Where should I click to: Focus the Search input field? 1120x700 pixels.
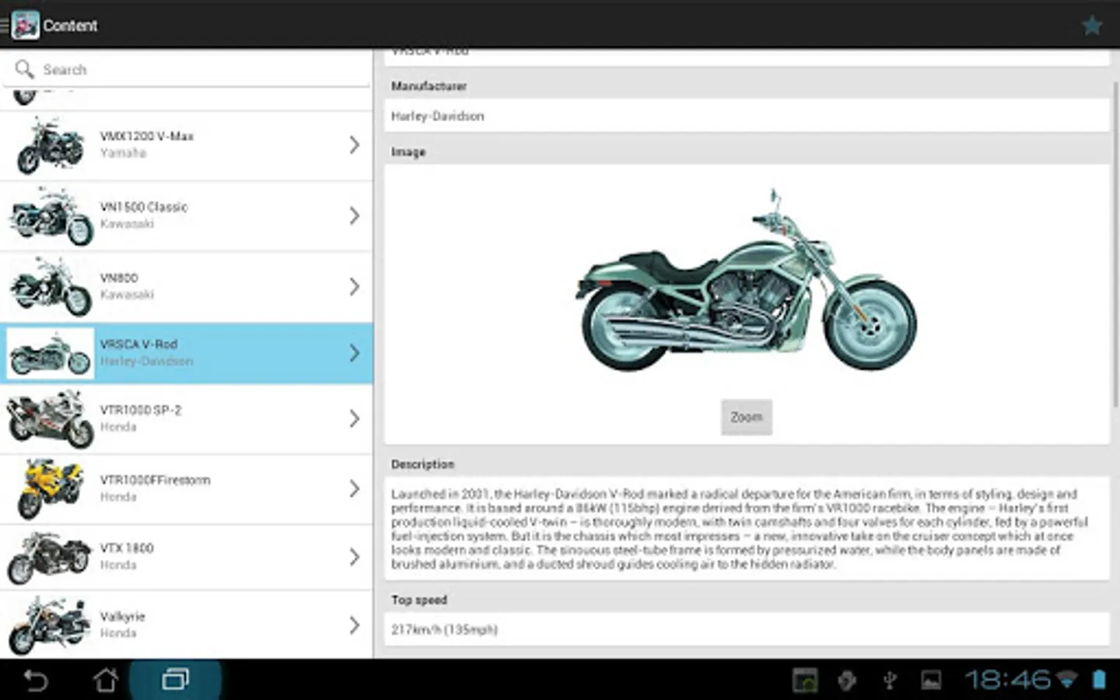187,70
